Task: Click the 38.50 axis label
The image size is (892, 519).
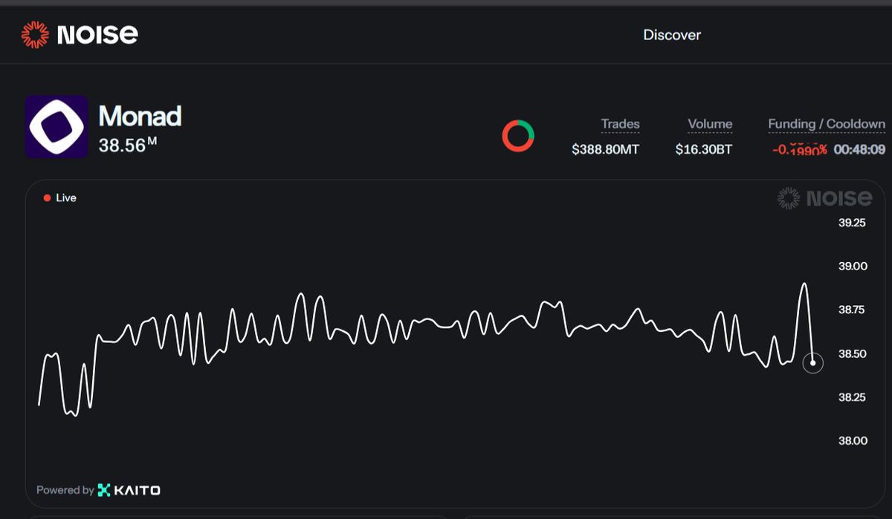Action: (x=852, y=353)
